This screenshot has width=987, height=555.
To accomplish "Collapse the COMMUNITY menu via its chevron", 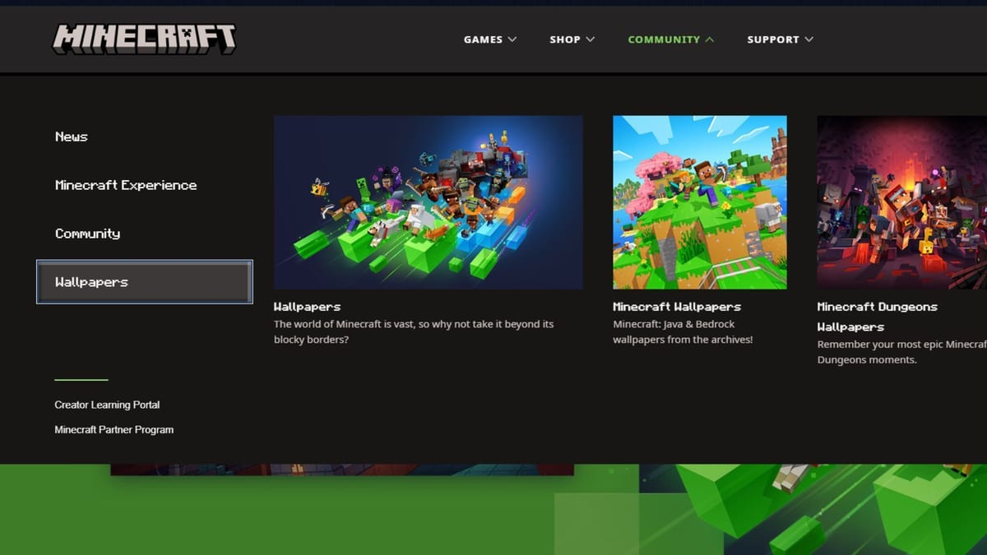I will 708,39.
